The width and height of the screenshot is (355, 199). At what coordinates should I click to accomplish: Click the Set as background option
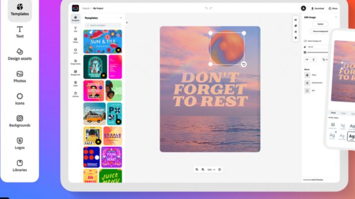coord(312,41)
